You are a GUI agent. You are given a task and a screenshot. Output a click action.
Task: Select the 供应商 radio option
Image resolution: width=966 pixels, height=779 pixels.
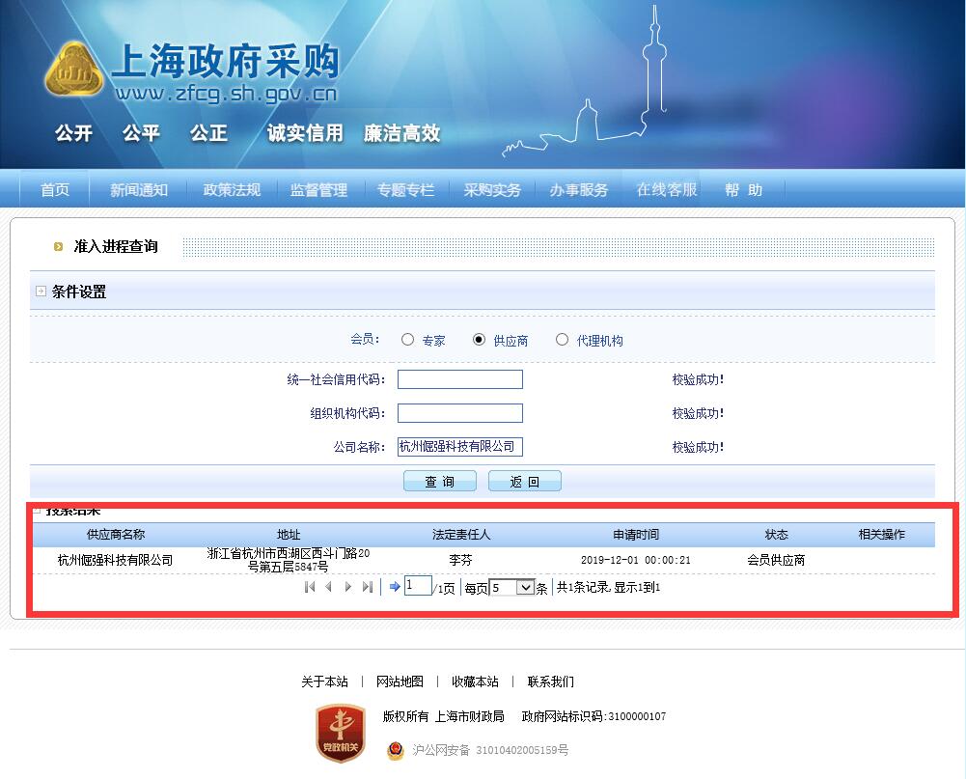coord(479,340)
